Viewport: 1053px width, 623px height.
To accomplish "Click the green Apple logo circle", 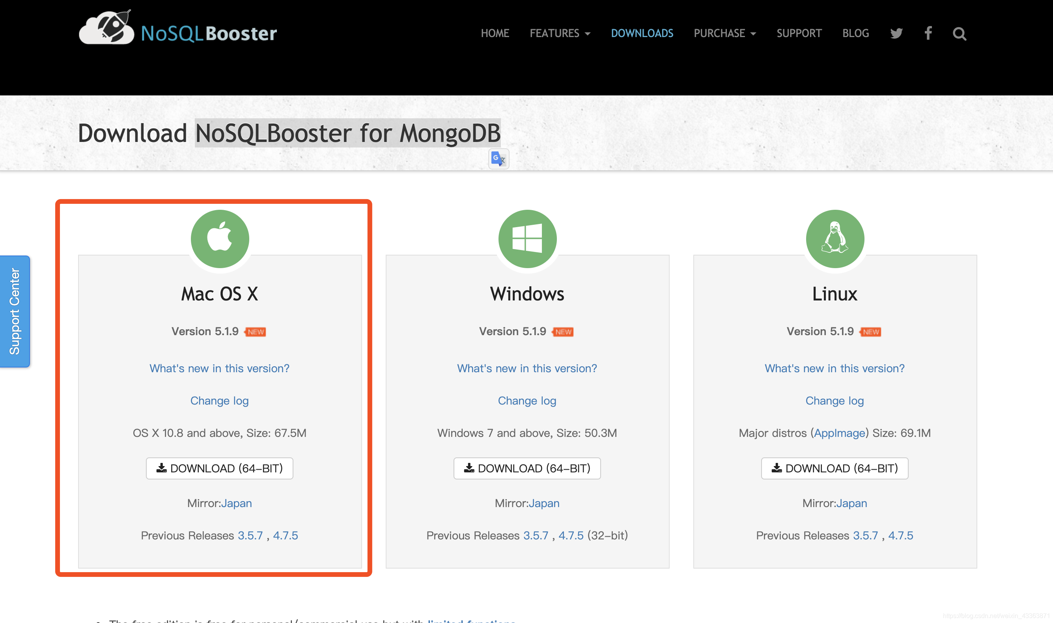I will [x=220, y=239].
